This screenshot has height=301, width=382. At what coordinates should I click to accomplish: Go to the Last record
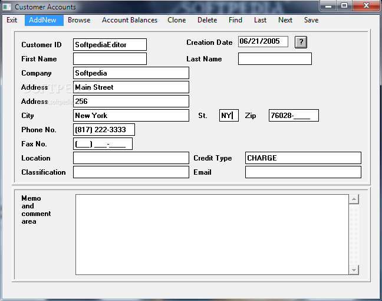tap(260, 20)
